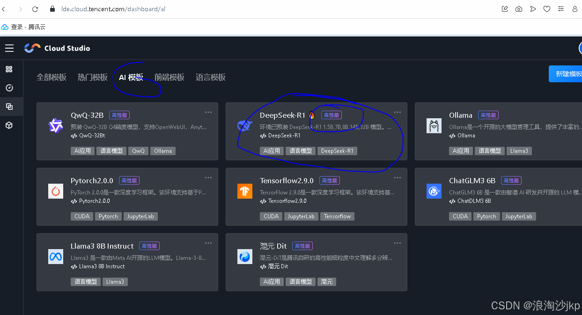Click the Tensorflow2.9.0 orange logo
Viewport: 582px width, 315px height.
[245, 191]
